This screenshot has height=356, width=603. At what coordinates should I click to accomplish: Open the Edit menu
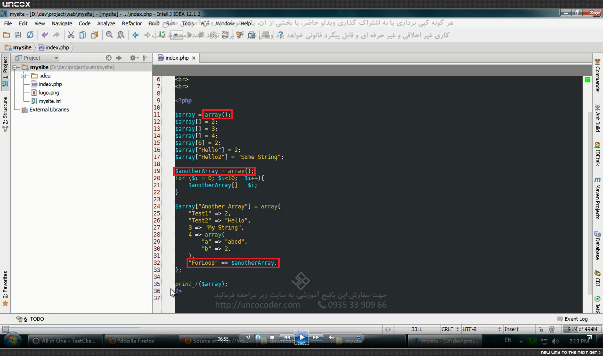coord(23,24)
